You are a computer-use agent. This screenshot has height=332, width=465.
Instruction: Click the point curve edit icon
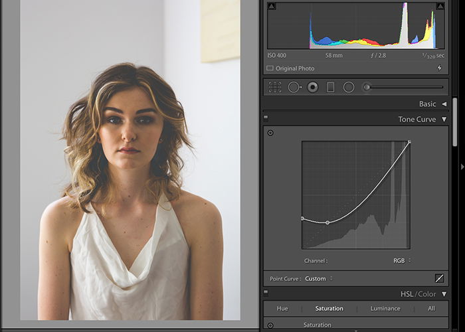439,279
